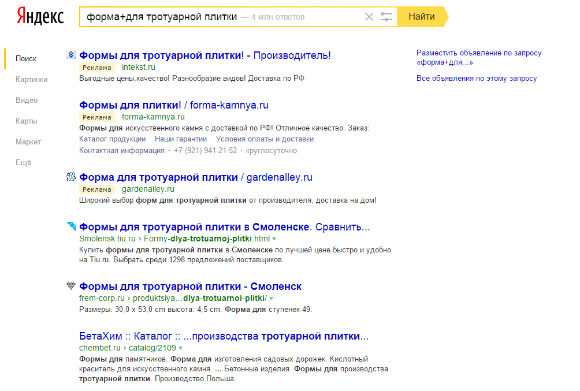Open the Каталог продукции sitelink
Viewport: 580px width, 391px height.
tap(113, 139)
